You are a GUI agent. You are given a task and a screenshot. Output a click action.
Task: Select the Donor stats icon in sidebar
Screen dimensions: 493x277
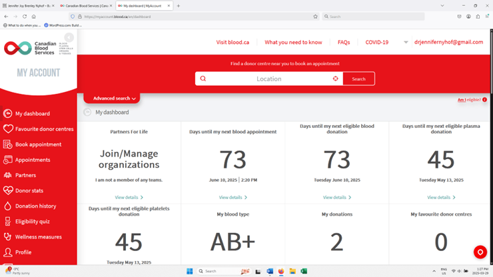(x=8, y=191)
